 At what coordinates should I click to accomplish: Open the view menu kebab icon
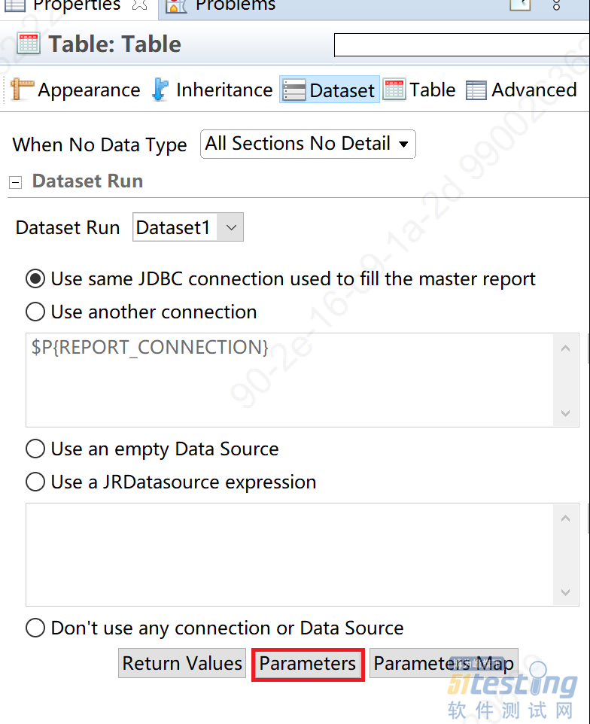click(x=556, y=5)
